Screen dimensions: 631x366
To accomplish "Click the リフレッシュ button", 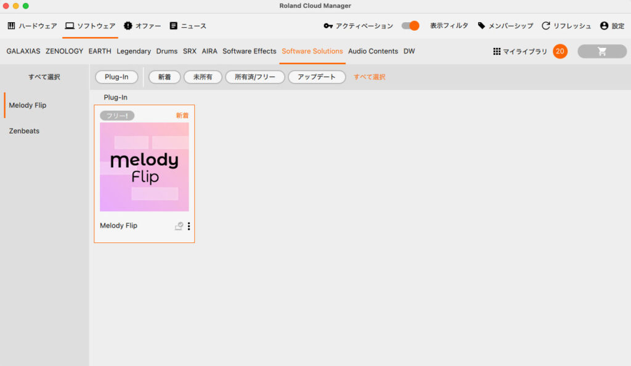I will pos(566,26).
